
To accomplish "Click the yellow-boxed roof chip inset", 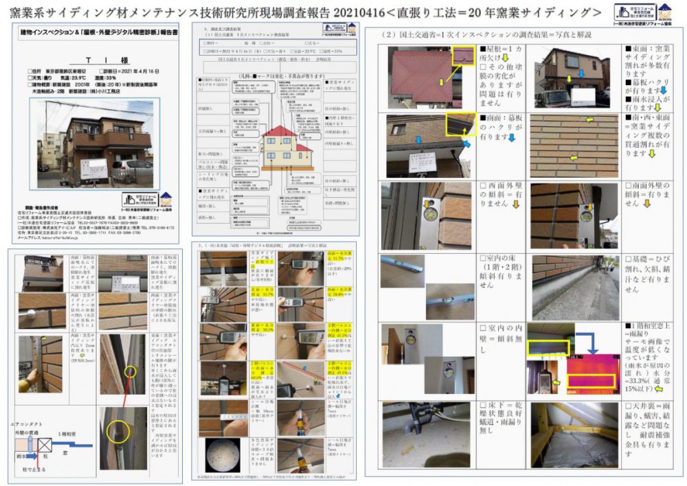I will click(x=462, y=56).
